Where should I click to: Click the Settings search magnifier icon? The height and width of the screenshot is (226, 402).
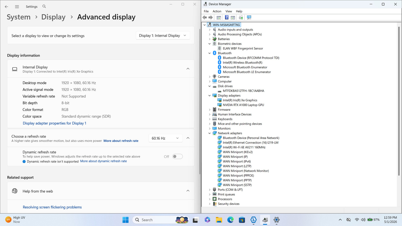[44, 7]
